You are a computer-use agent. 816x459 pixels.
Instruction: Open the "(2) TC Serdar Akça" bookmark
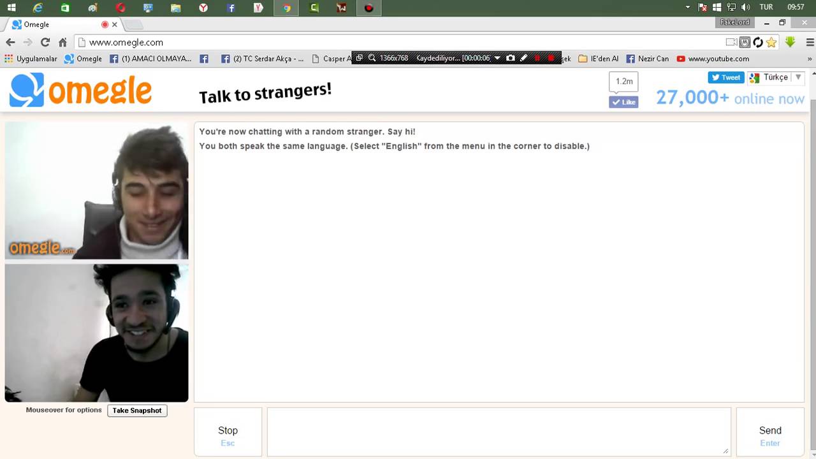point(262,59)
